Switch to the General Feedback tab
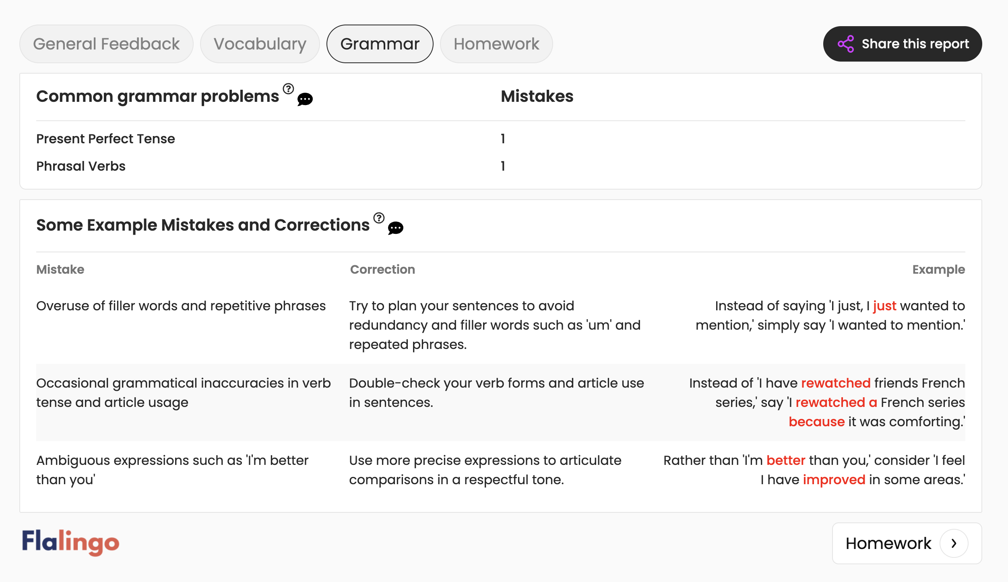Screen dimensions: 1008x582 point(106,44)
